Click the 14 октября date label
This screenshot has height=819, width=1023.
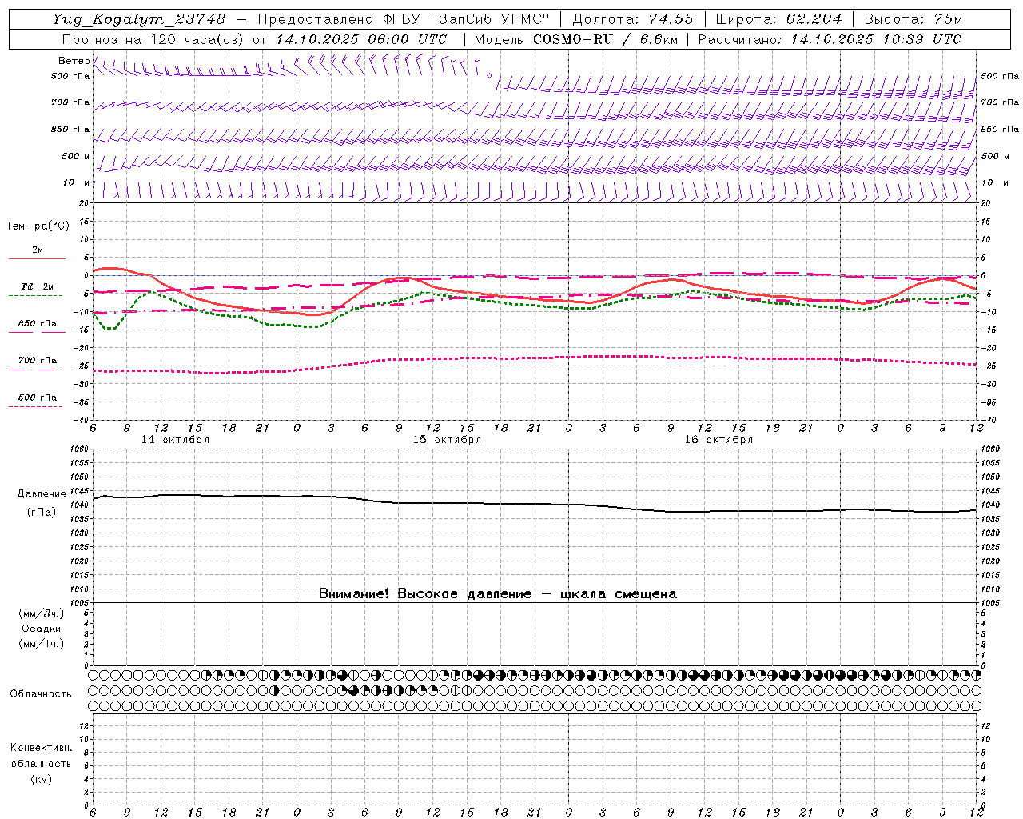(x=175, y=440)
